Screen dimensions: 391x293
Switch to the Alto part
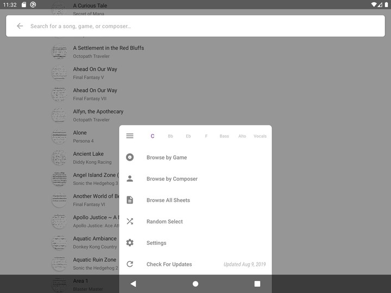pyautogui.click(x=242, y=136)
